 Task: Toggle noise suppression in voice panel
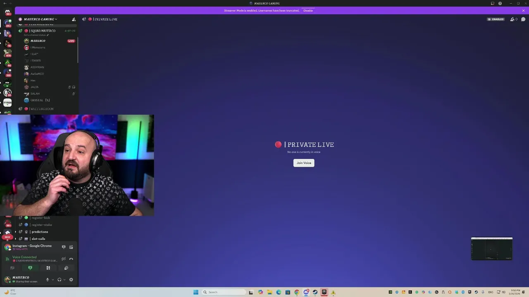tap(64, 259)
